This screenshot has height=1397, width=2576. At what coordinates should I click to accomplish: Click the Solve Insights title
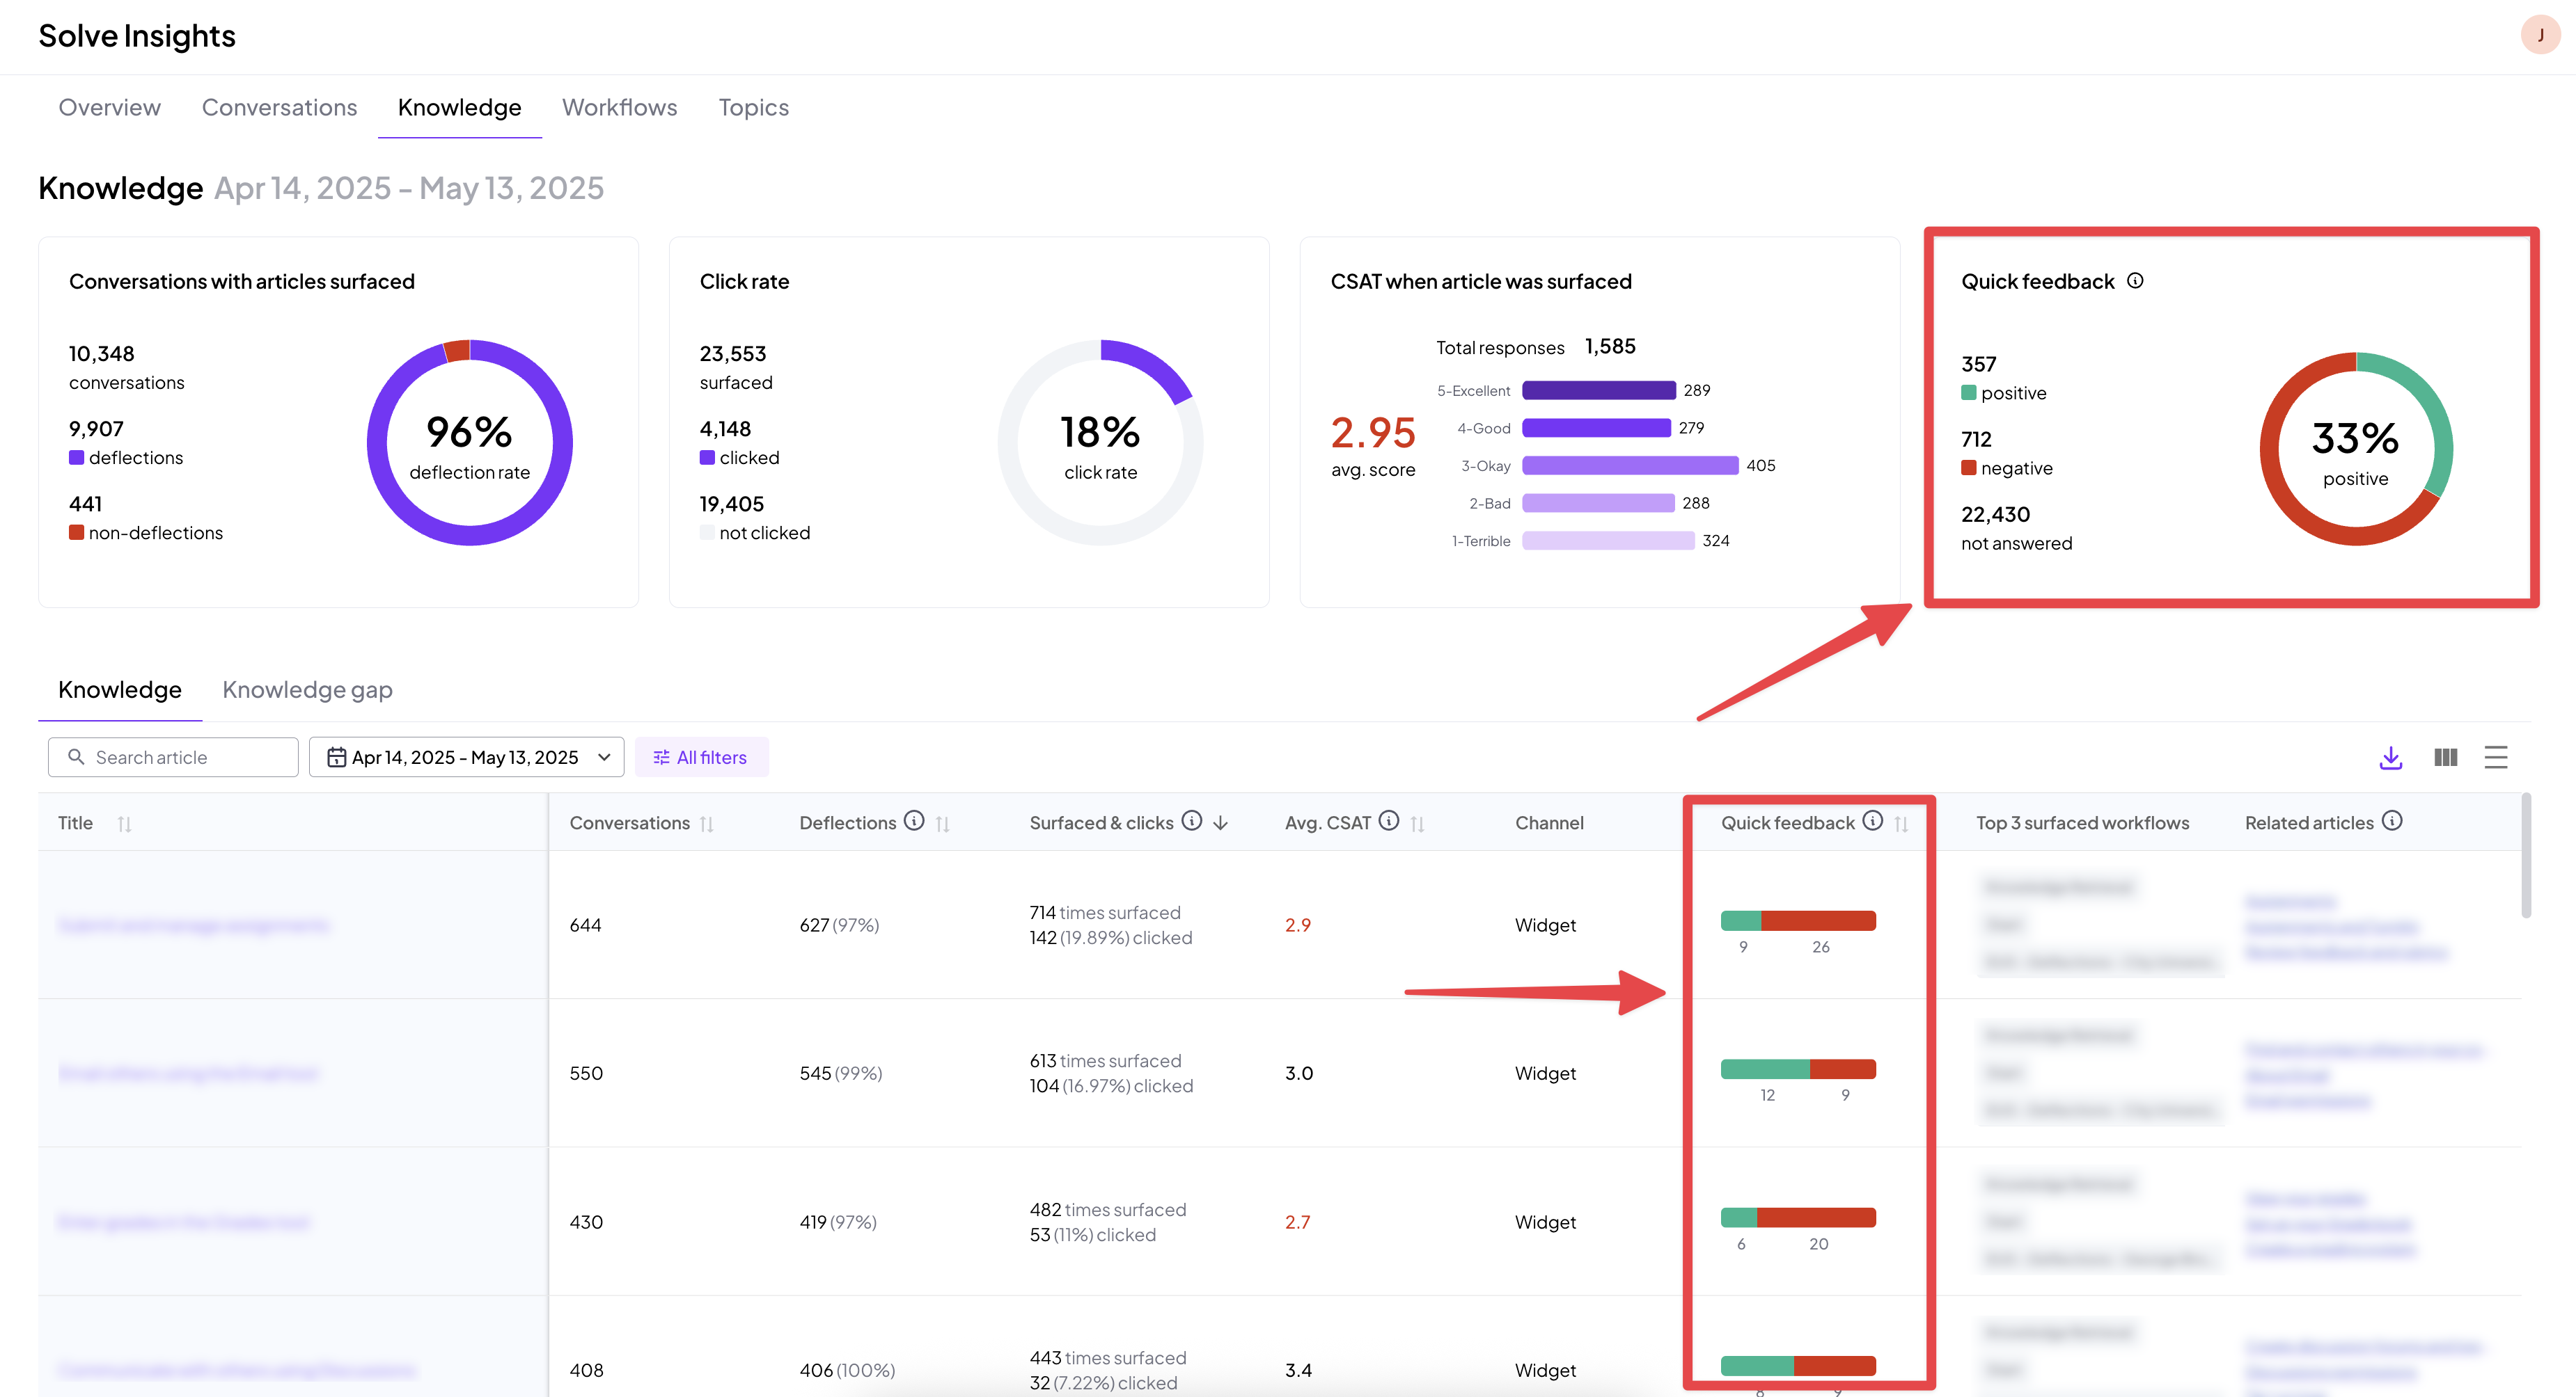[x=137, y=36]
